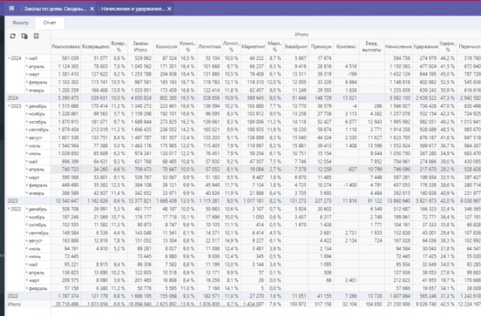This screenshot has width=481, height=316.
Task: Close the Начисления и удержания tab
Action: coord(169,9)
